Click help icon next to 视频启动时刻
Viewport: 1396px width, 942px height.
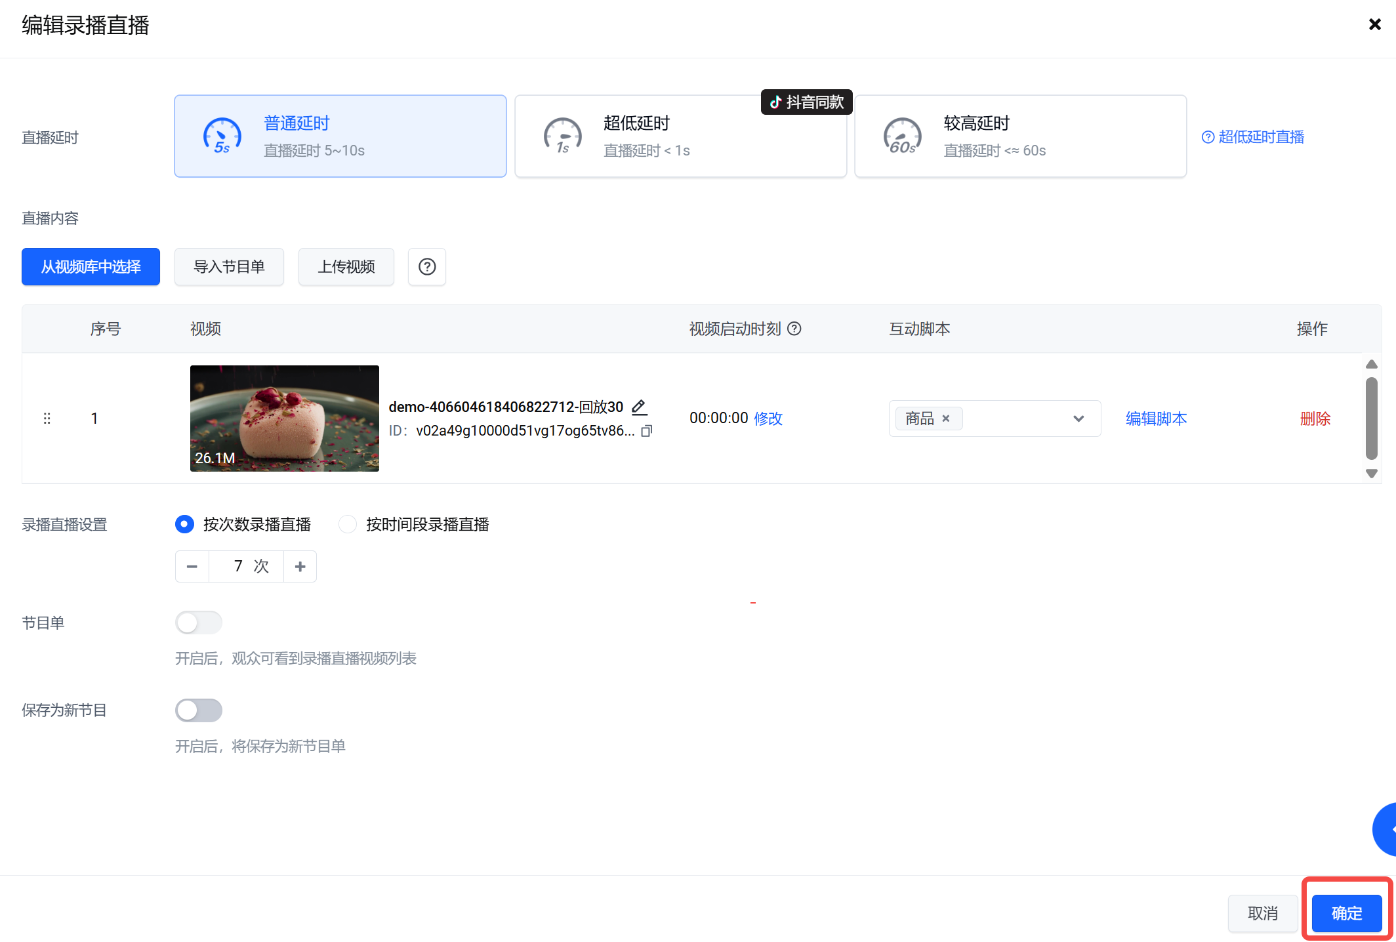(794, 329)
